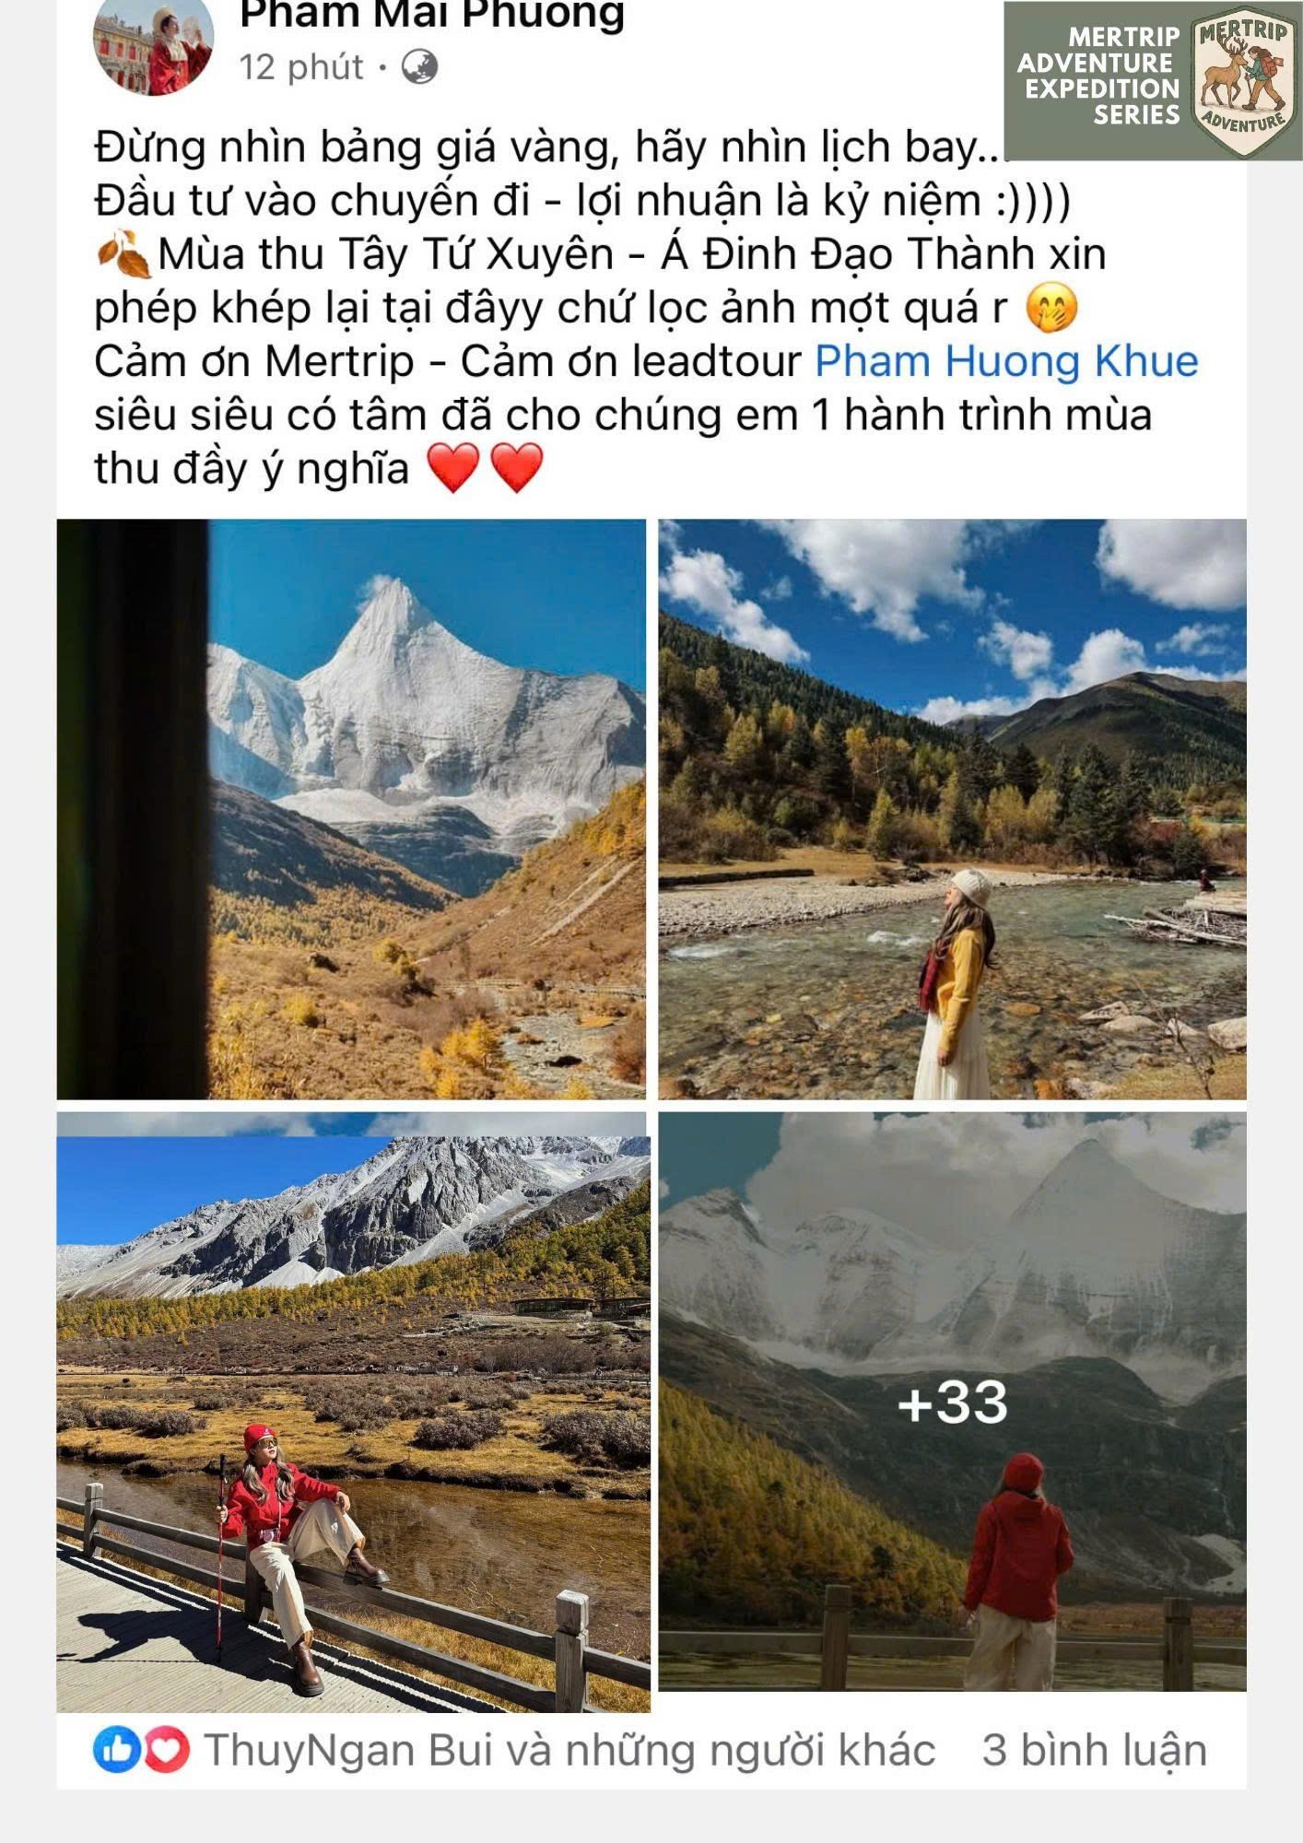Viewport: 1303px width, 1843px height.
Task: Open photo of woman sitting on fence
Action: 354,1412
